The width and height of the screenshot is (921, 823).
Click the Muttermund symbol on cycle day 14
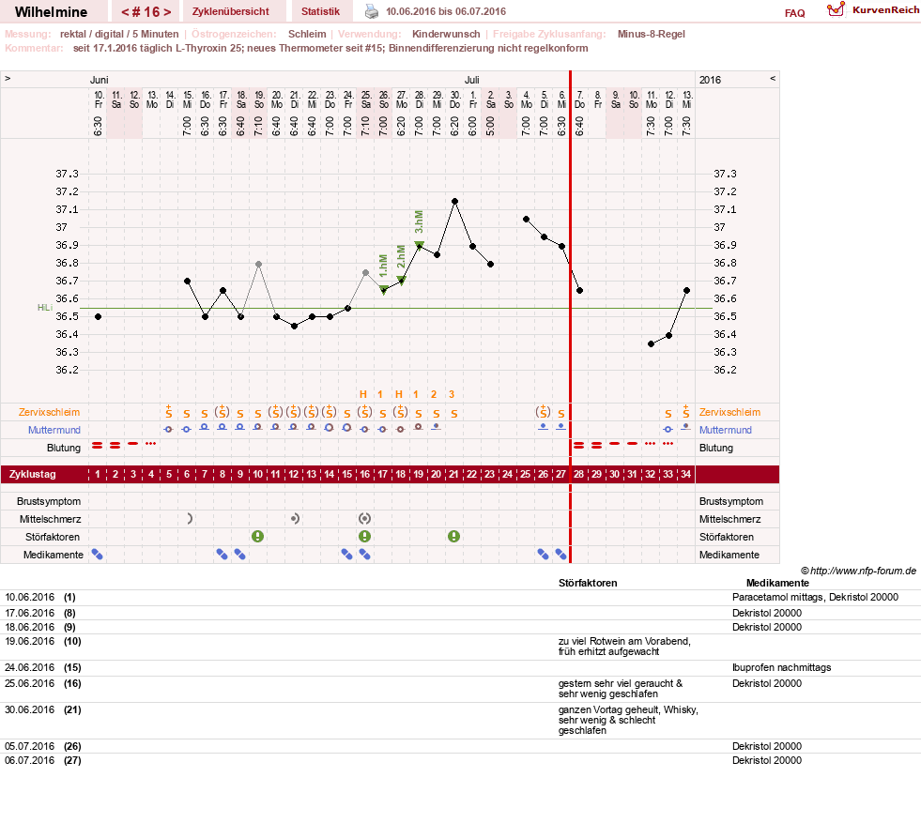[329, 427]
